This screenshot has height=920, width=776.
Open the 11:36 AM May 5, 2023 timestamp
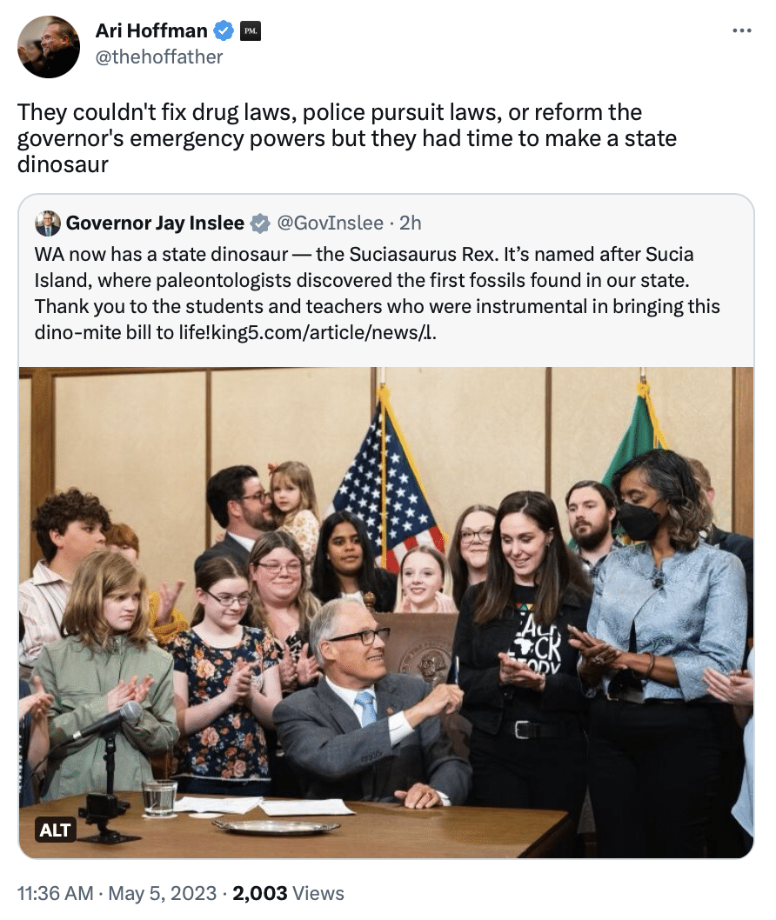pos(117,893)
